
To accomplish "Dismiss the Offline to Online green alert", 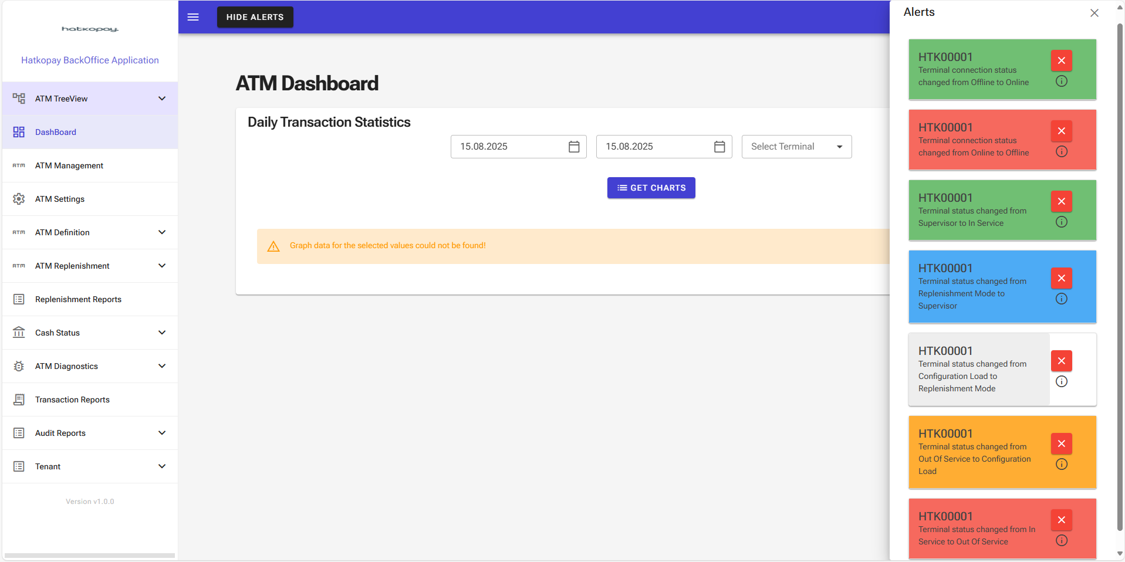I will 1061,60.
